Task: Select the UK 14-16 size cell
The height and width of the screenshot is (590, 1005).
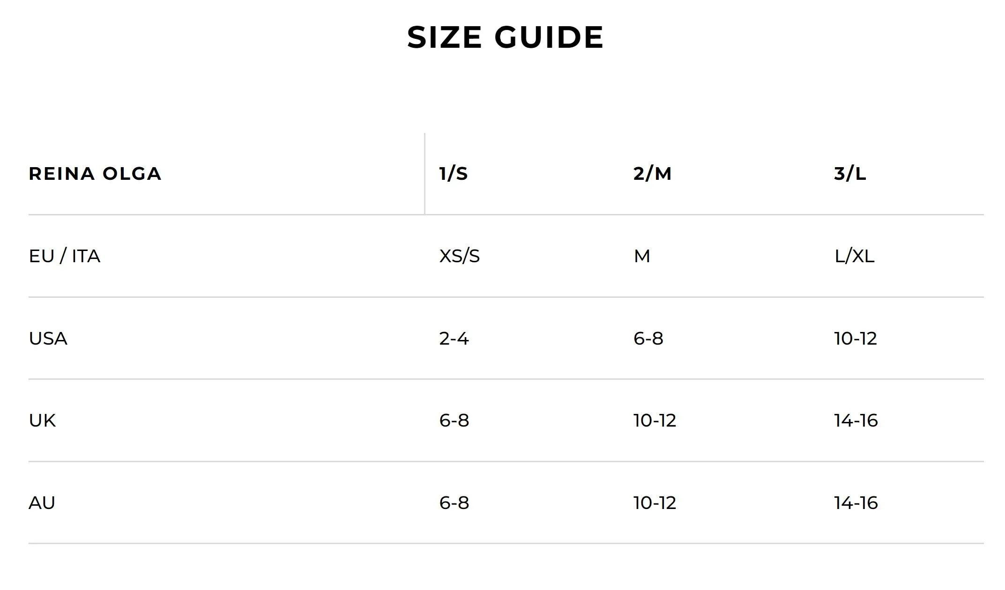Action: coord(856,420)
